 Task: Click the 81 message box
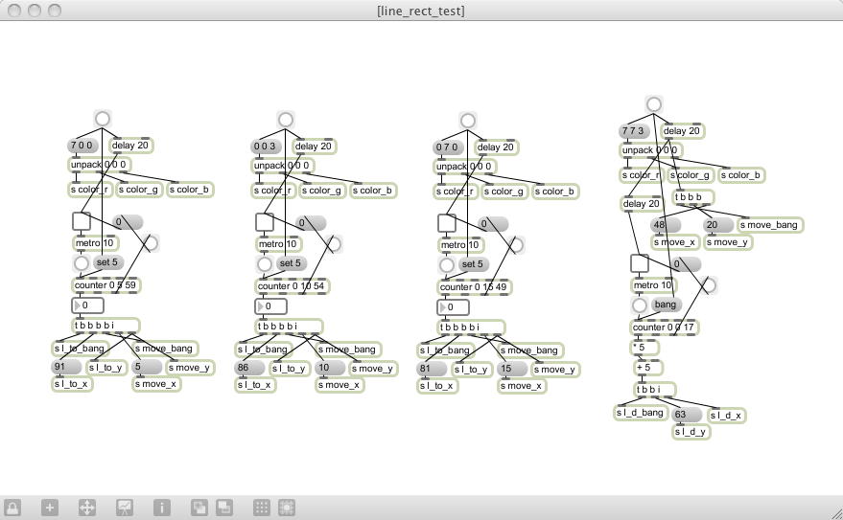point(432,369)
